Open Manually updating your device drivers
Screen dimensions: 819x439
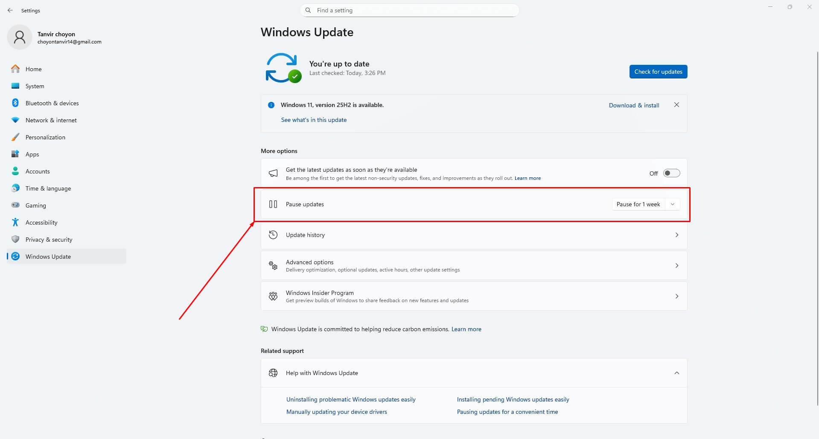pos(337,412)
